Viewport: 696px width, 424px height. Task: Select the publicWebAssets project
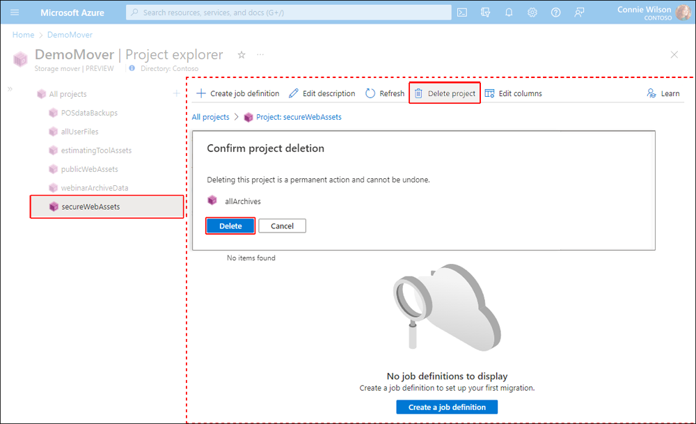89,169
